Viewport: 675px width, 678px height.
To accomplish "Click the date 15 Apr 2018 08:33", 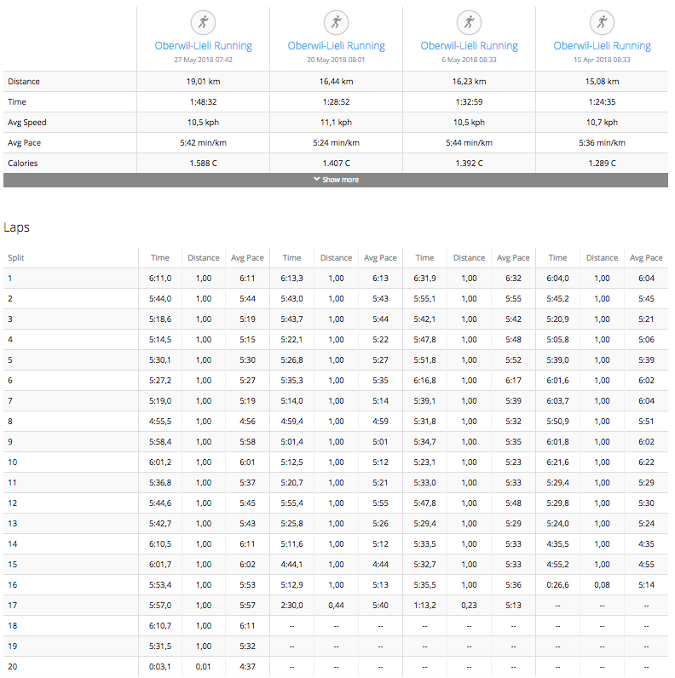I will (x=602, y=60).
